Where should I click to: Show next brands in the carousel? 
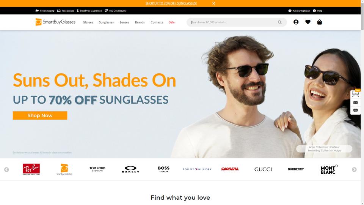[354, 170]
